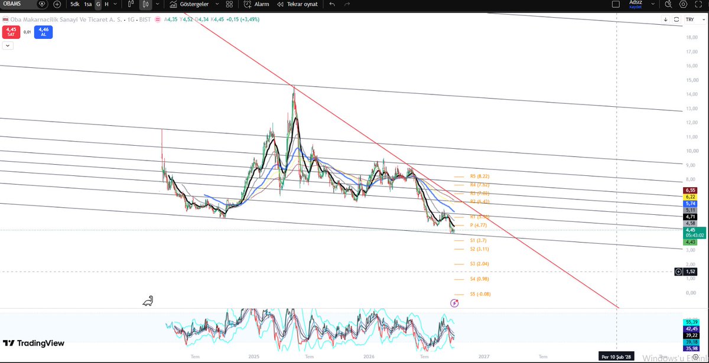Expand the timeframe interval dropdown
Image resolution: width=709 pixels, height=363 pixels.
(115, 4)
